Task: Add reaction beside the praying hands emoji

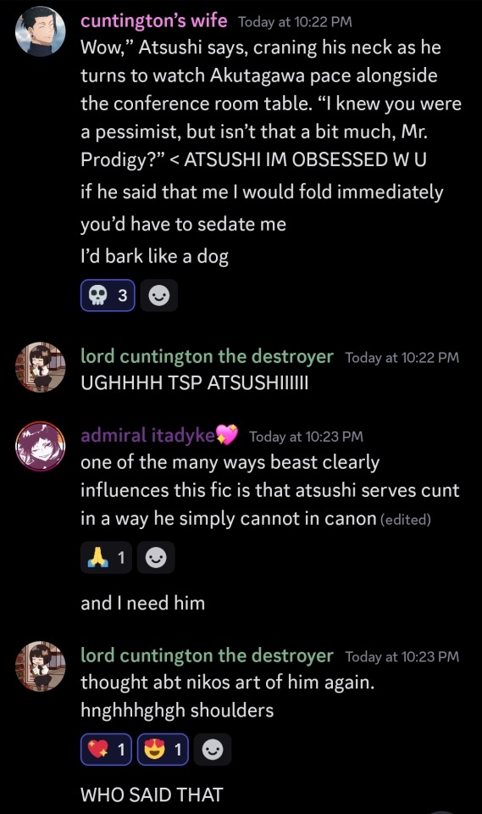Action: [x=156, y=558]
